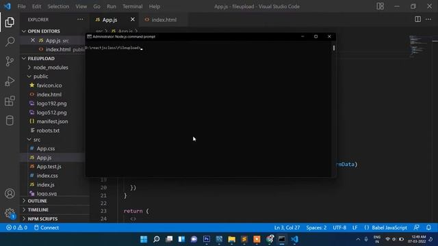Open the Manage gear icon
The width and height of the screenshot is (438, 246).
10,213
